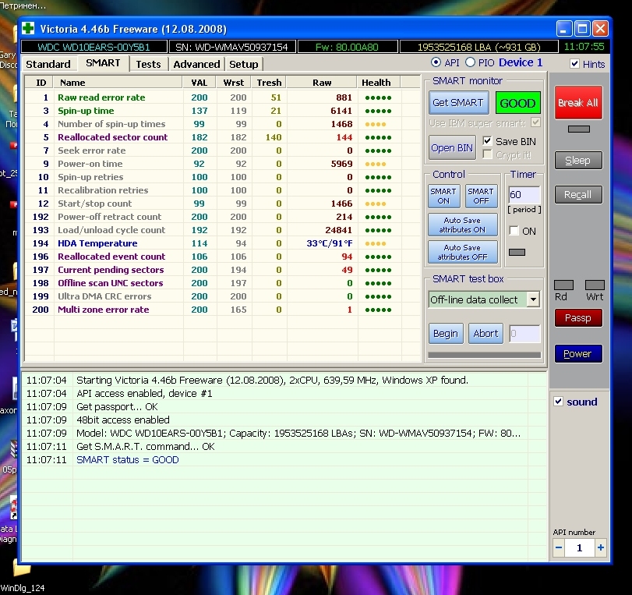Screen dimensions: 632x595
Task: Enable the Timer ON checkbox
Action: point(514,231)
